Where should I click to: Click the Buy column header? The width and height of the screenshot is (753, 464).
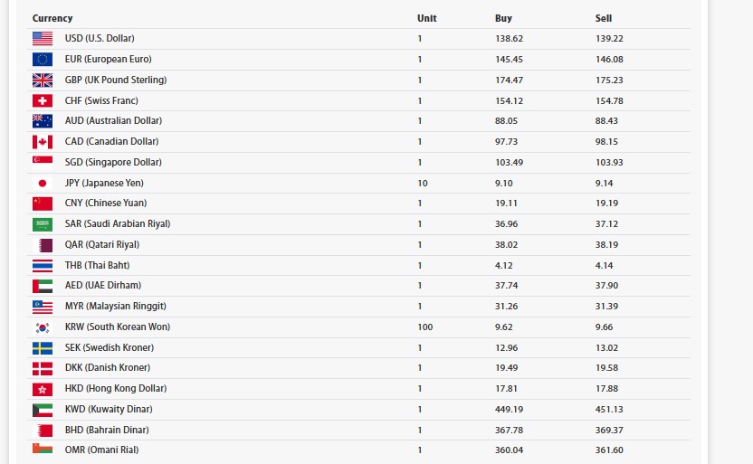click(503, 18)
